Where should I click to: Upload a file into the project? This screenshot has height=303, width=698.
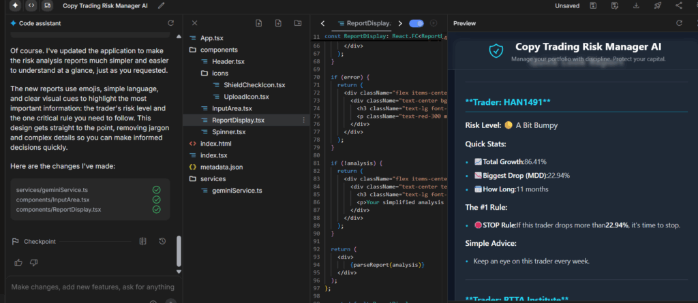[x=258, y=23]
